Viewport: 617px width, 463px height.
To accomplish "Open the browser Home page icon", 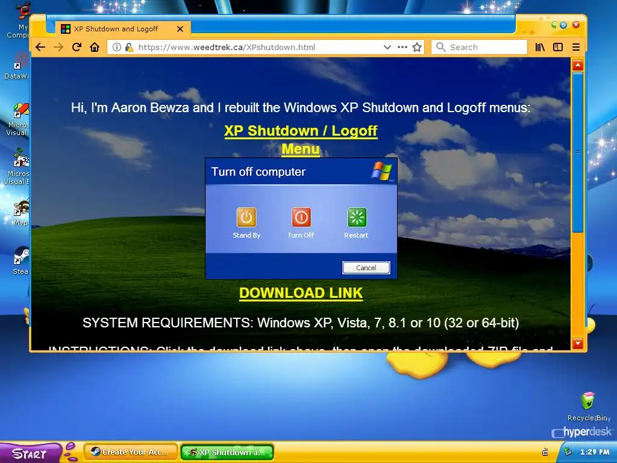I will (x=95, y=47).
